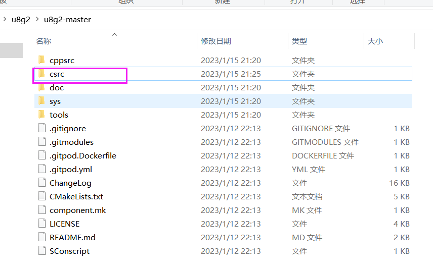Click the 文本文档 type cell

[x=307, y=196]
